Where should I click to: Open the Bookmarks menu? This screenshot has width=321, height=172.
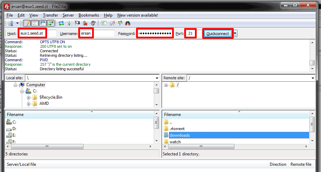click(89, 15)
